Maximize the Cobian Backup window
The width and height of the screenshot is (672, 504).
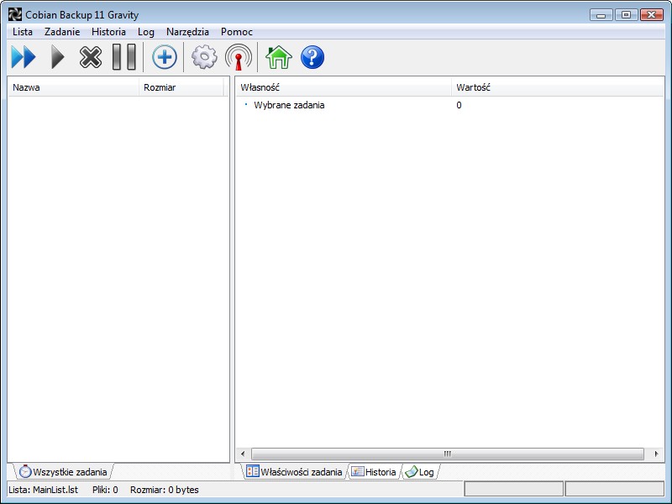626,15
